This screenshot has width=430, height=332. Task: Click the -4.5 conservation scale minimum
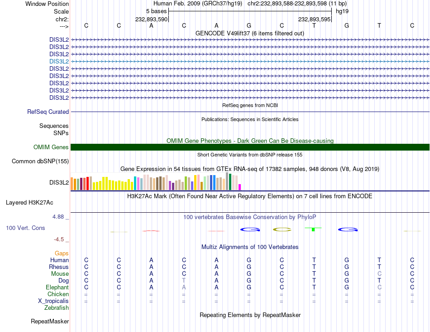pyautogui.click(x=59, y=239)
